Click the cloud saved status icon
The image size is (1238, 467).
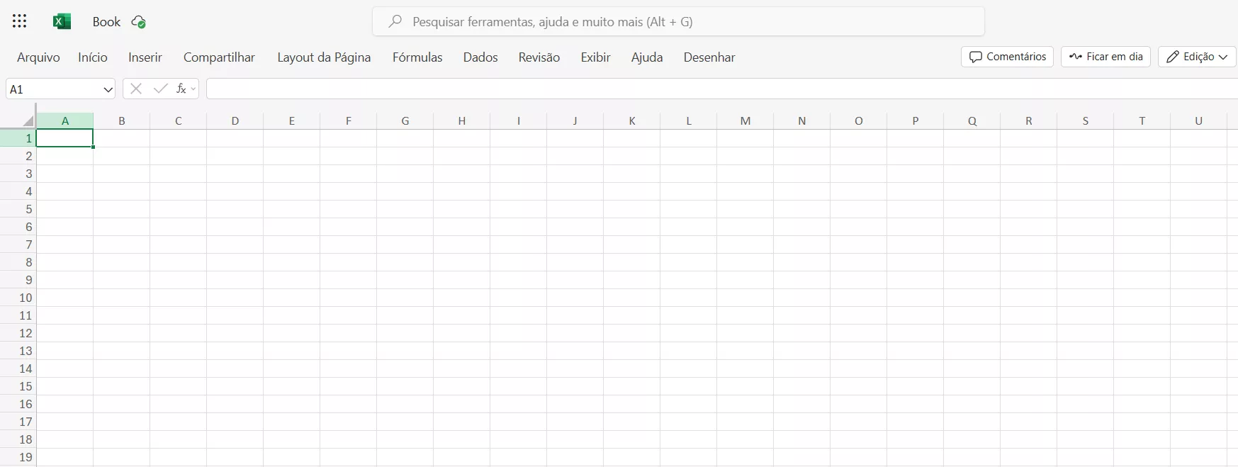[139, 22]
